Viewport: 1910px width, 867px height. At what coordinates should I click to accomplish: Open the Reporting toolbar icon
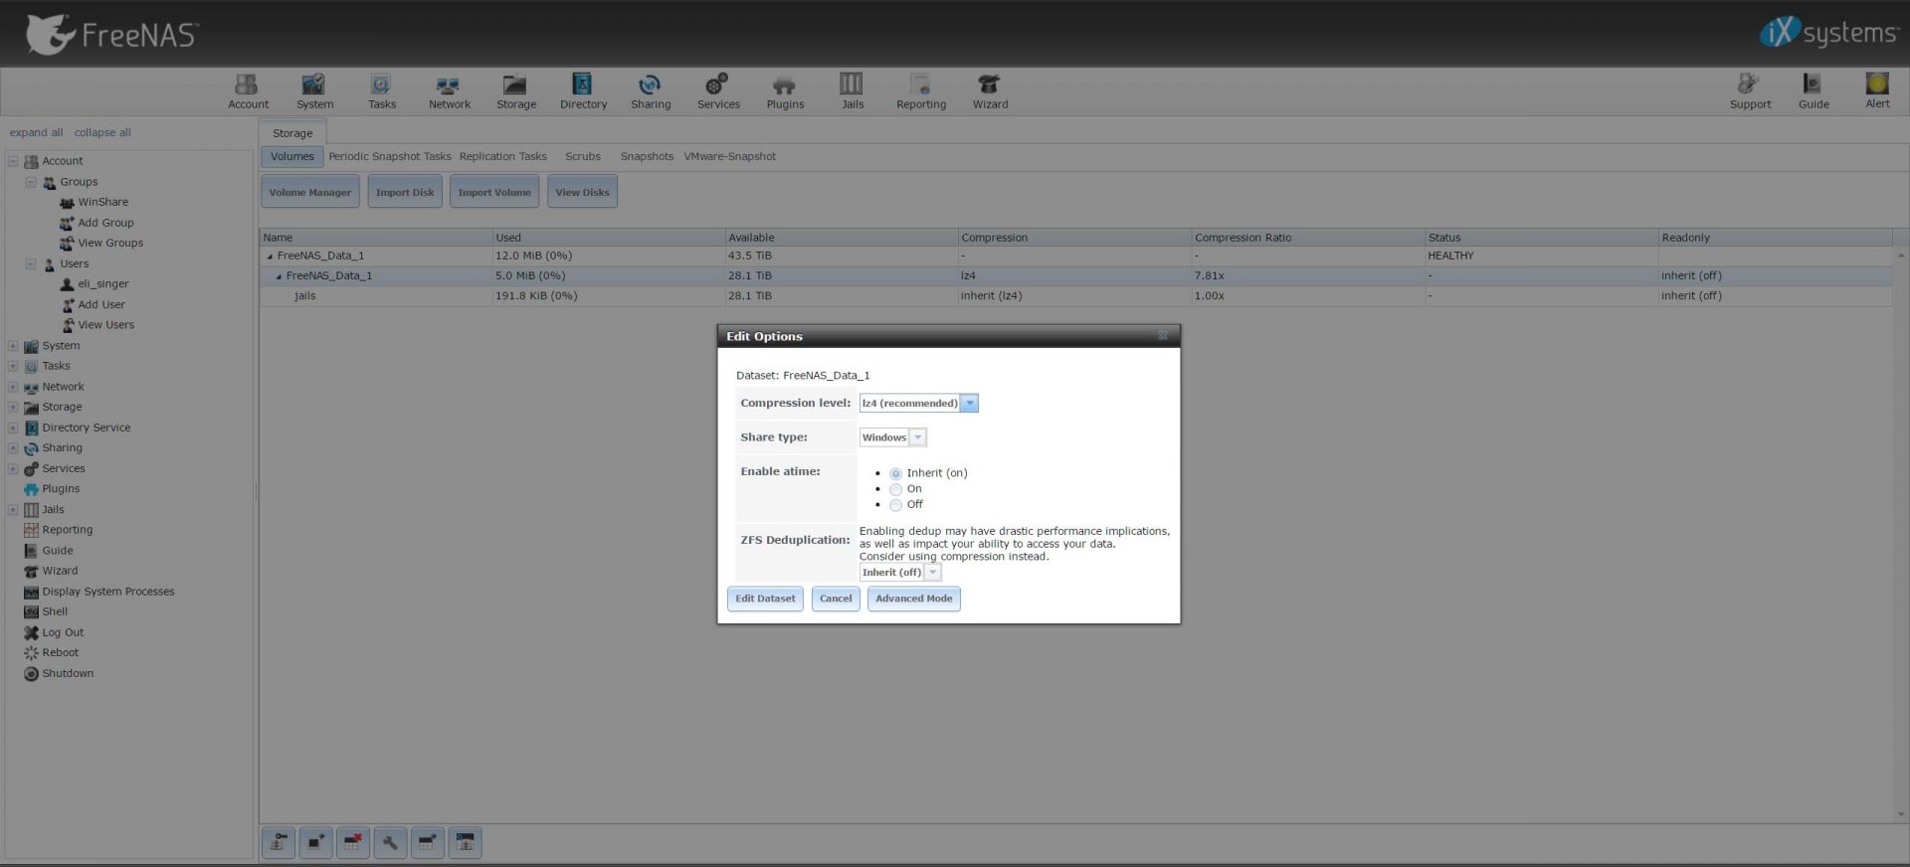coord(920,91)
